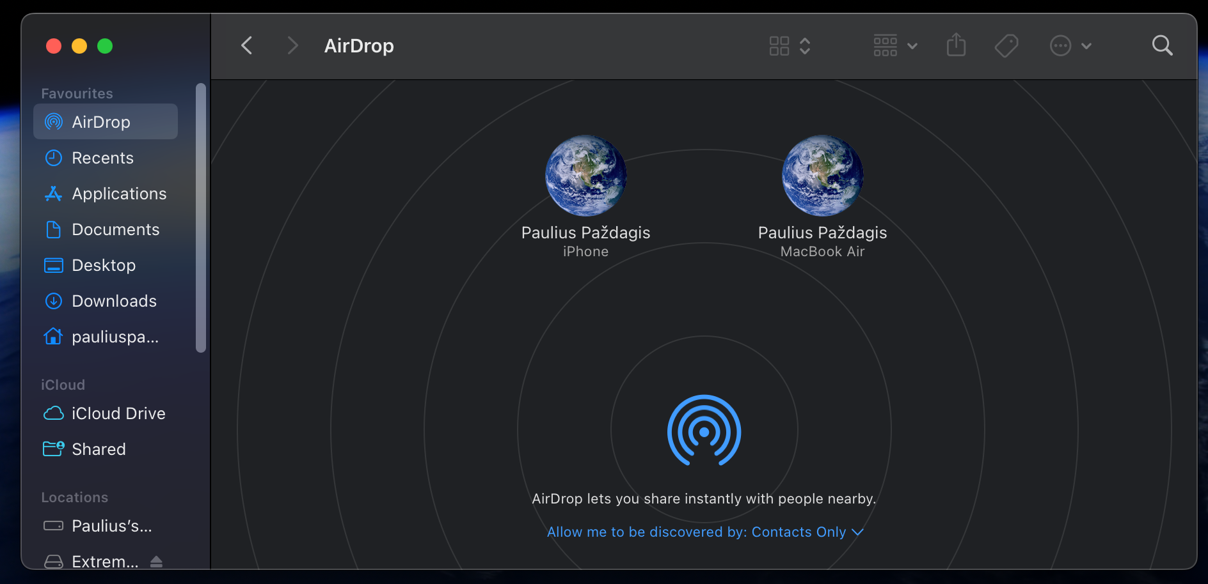Open the Group By grid dropdown
Image resolution: width=1208 pixels, height=584 pixels.
pyautogui.click(x=895, y=46)
